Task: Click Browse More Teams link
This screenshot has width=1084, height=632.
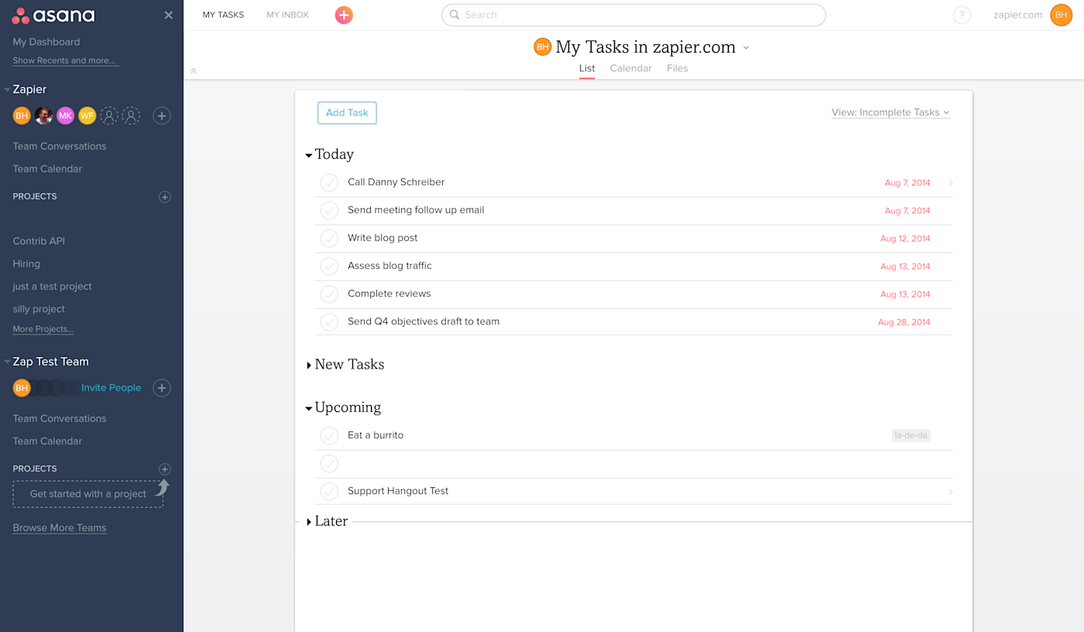Action: 60,528
